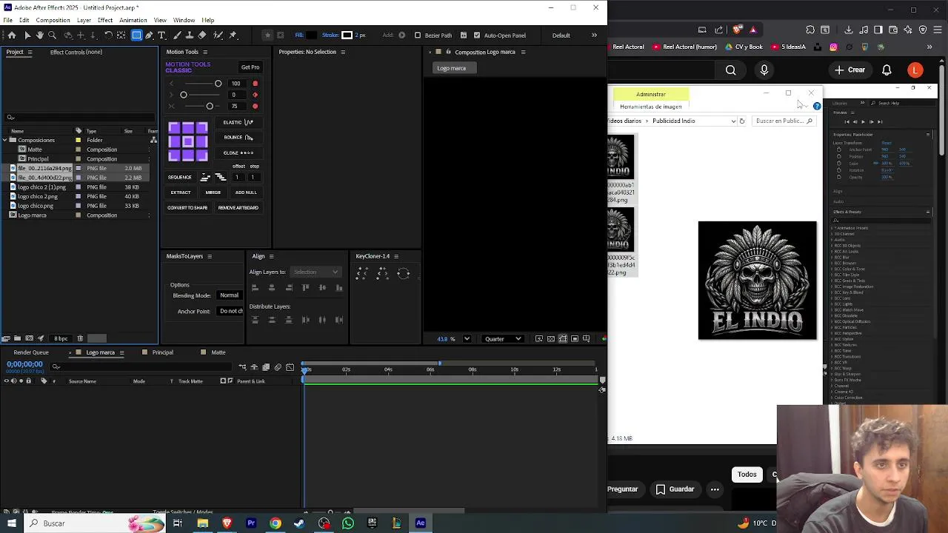Toggle the Bezier Path checkbox

pyautogui.click(x=418, y=35)
